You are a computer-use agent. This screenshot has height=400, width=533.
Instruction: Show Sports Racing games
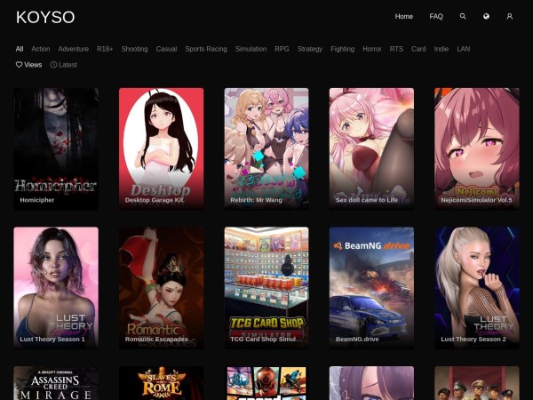coord(206,49)
